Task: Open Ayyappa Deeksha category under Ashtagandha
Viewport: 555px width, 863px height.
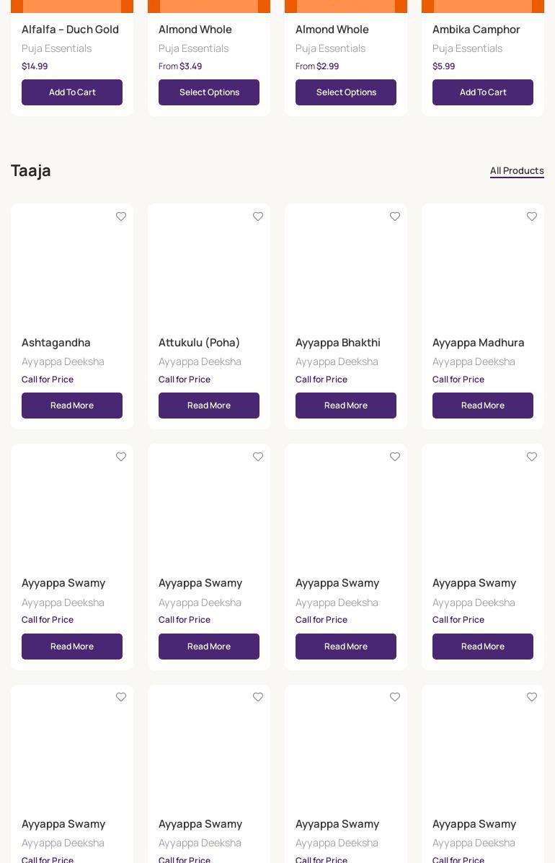Action: [x=63, y=362]
